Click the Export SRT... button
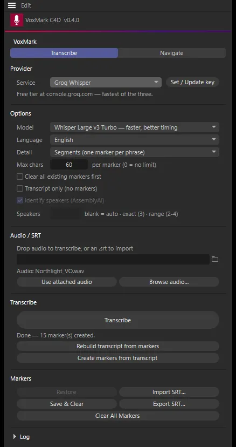Image resolution: width=236 pixels, height=447 pixels. [169, 404]
